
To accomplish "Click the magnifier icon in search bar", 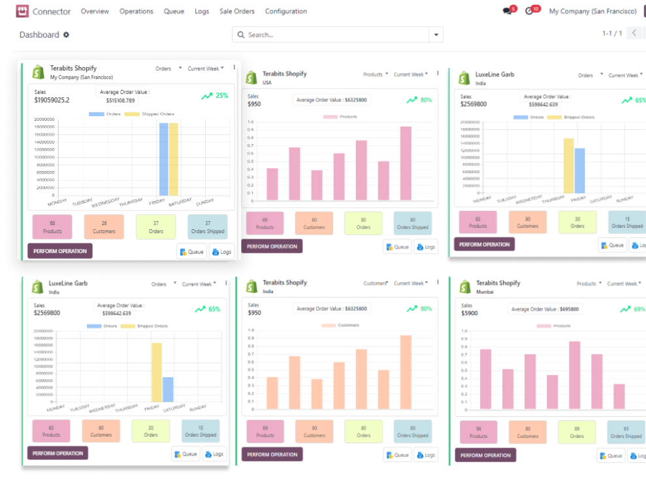I will (241, 35).
